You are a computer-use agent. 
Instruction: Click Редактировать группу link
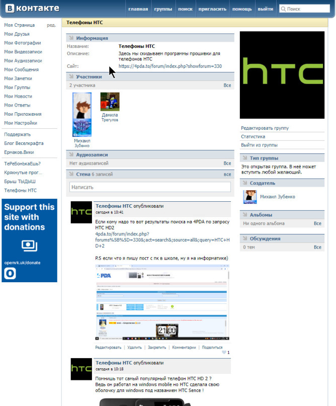click(265, 128)
